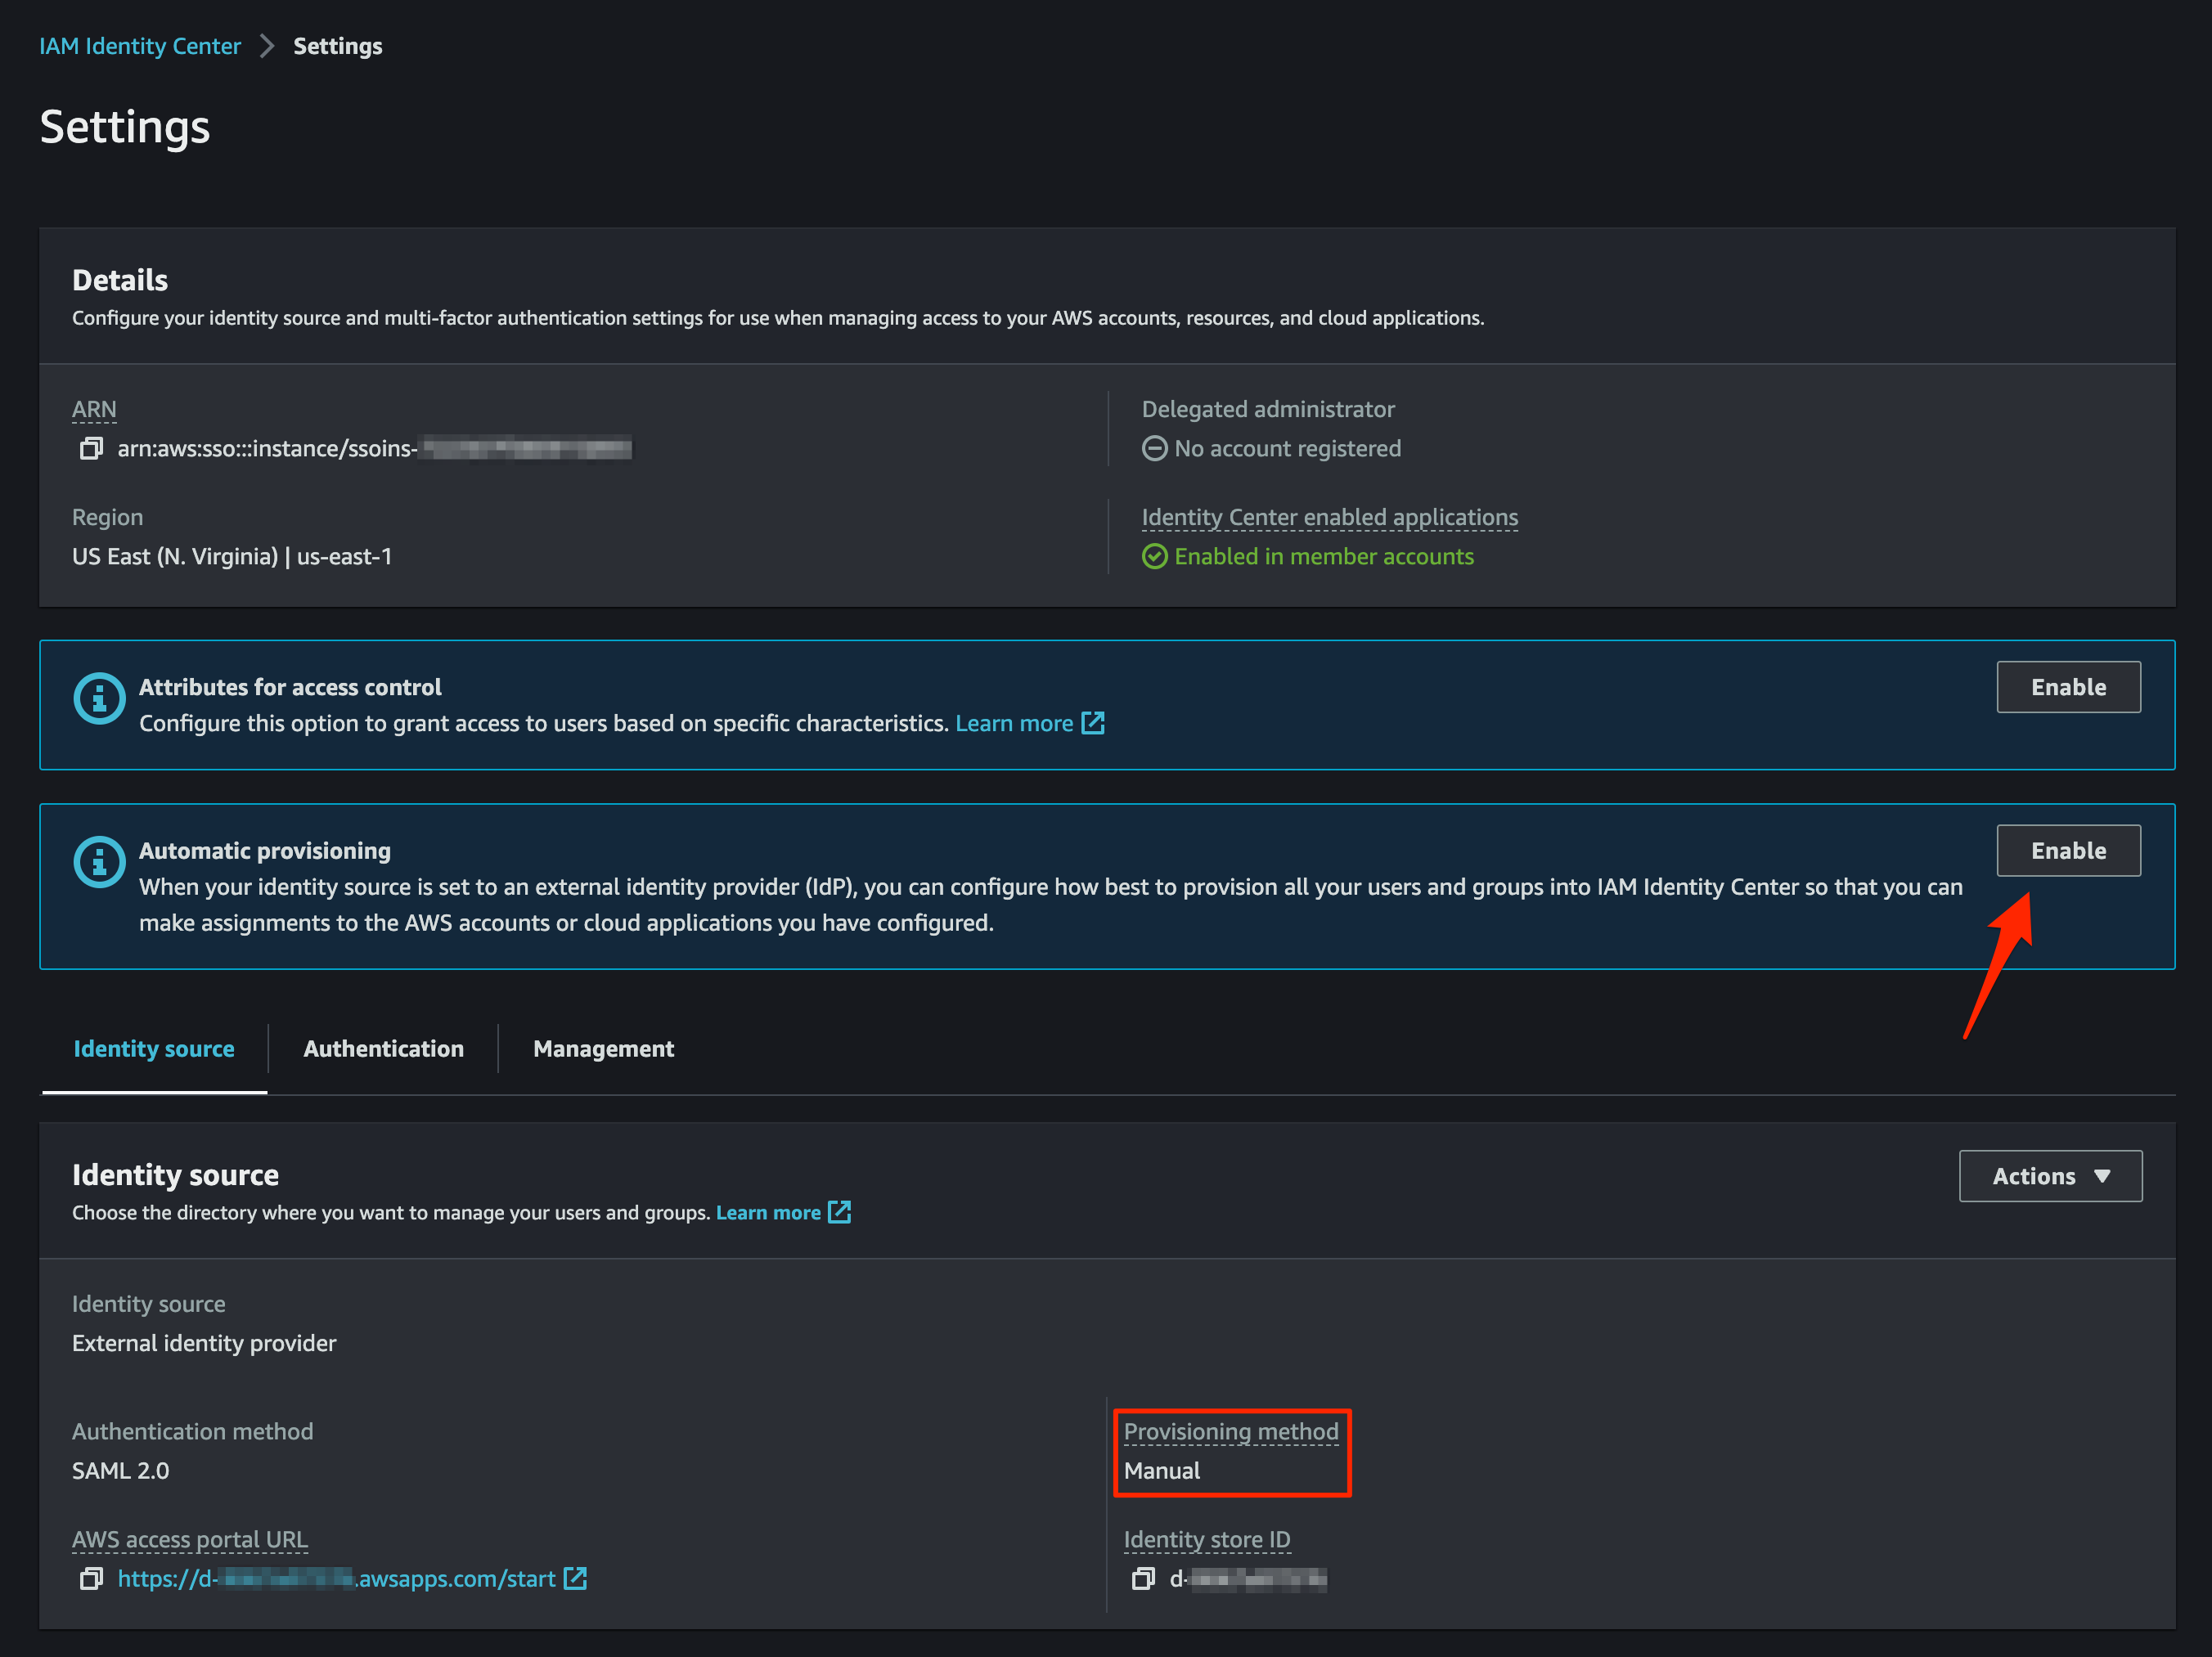Go to IAM Identity Center breadcrumb
The width and height of the screenshot is (2212, 1657).
pyautogui.click(x=140, y=46)
